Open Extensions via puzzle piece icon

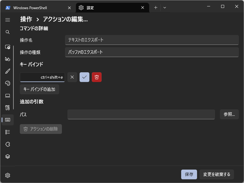point(8,144)
